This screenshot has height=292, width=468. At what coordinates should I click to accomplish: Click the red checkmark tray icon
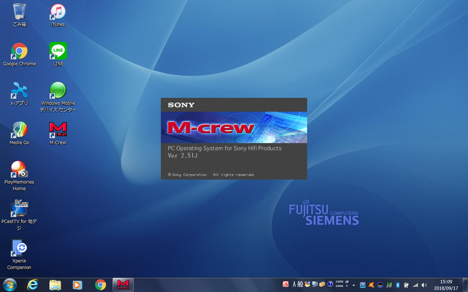click(x=285, y=284)
